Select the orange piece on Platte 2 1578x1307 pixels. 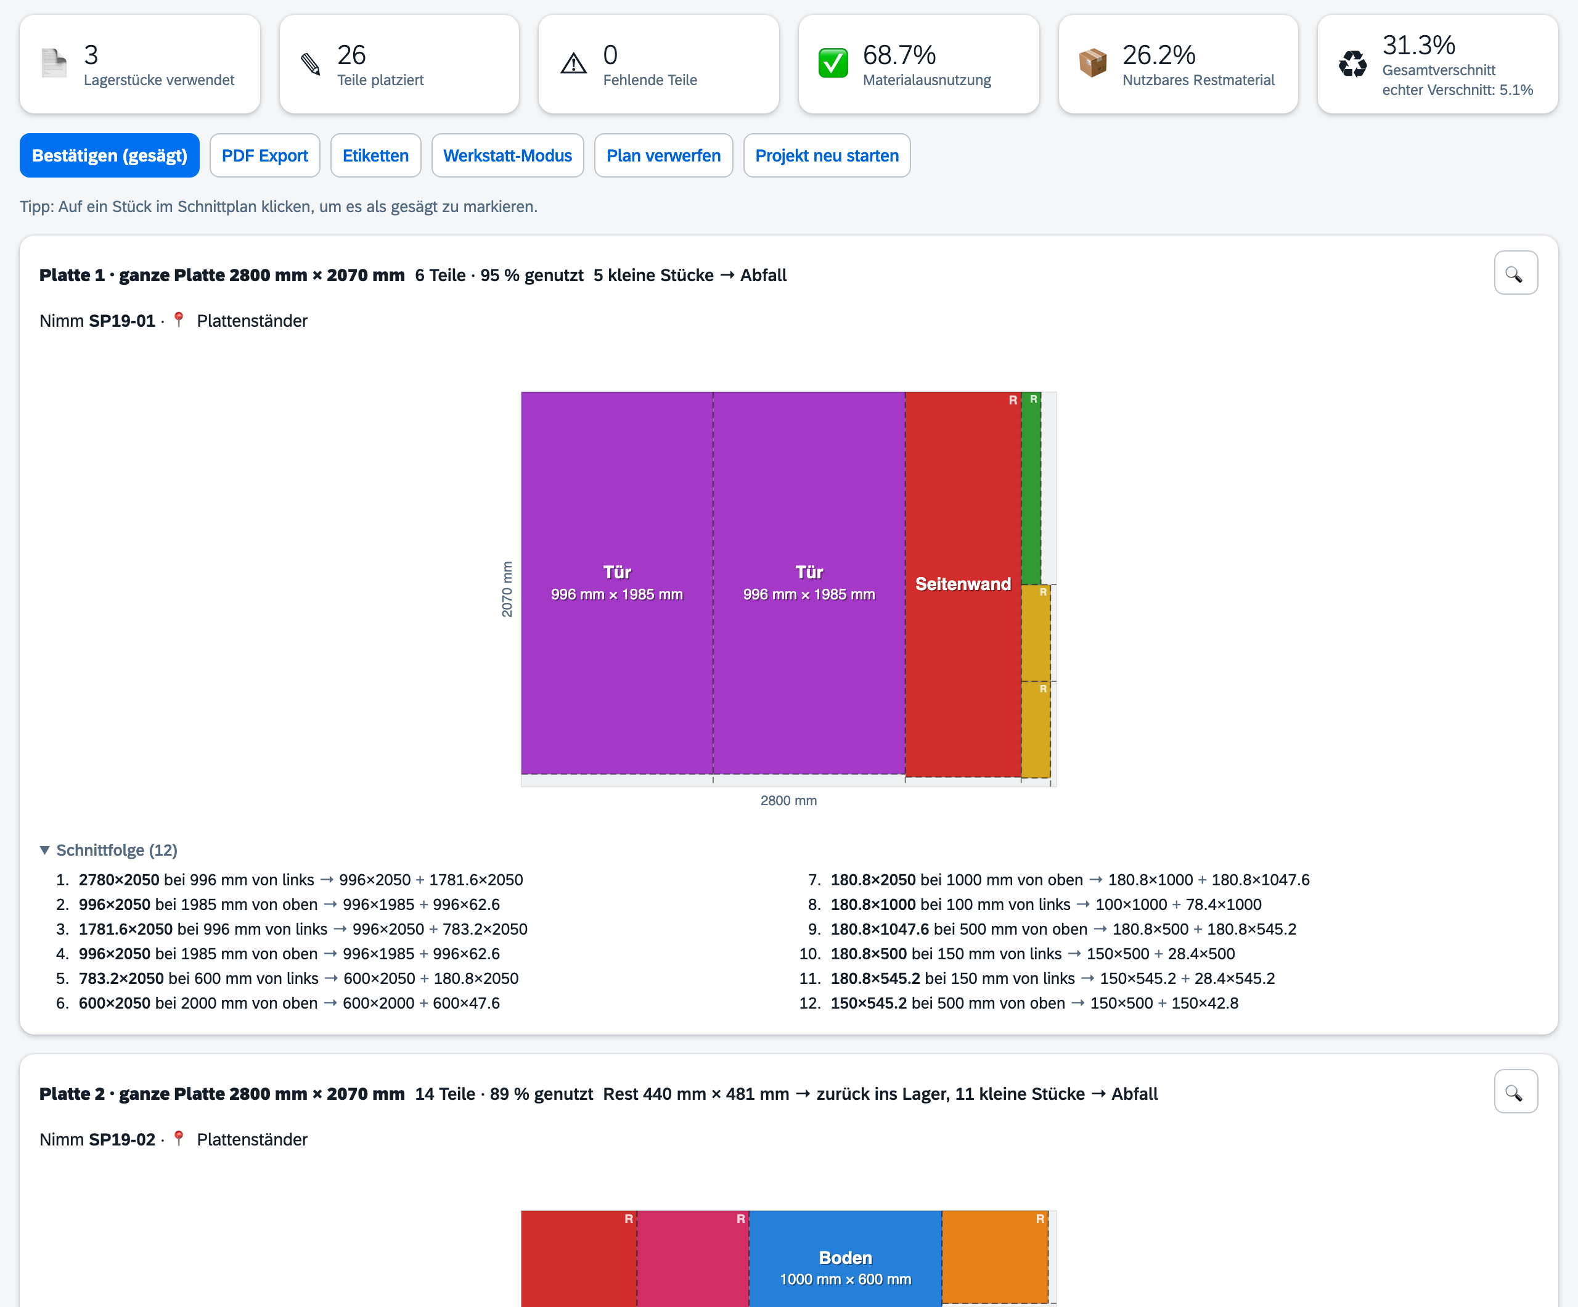coord(995,1256)
